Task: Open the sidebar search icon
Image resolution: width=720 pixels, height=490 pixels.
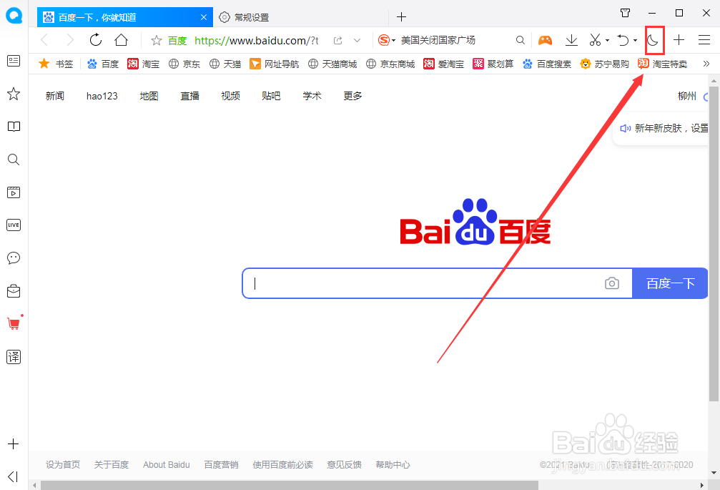Action: pyautogui.click(x=14, y=160)
